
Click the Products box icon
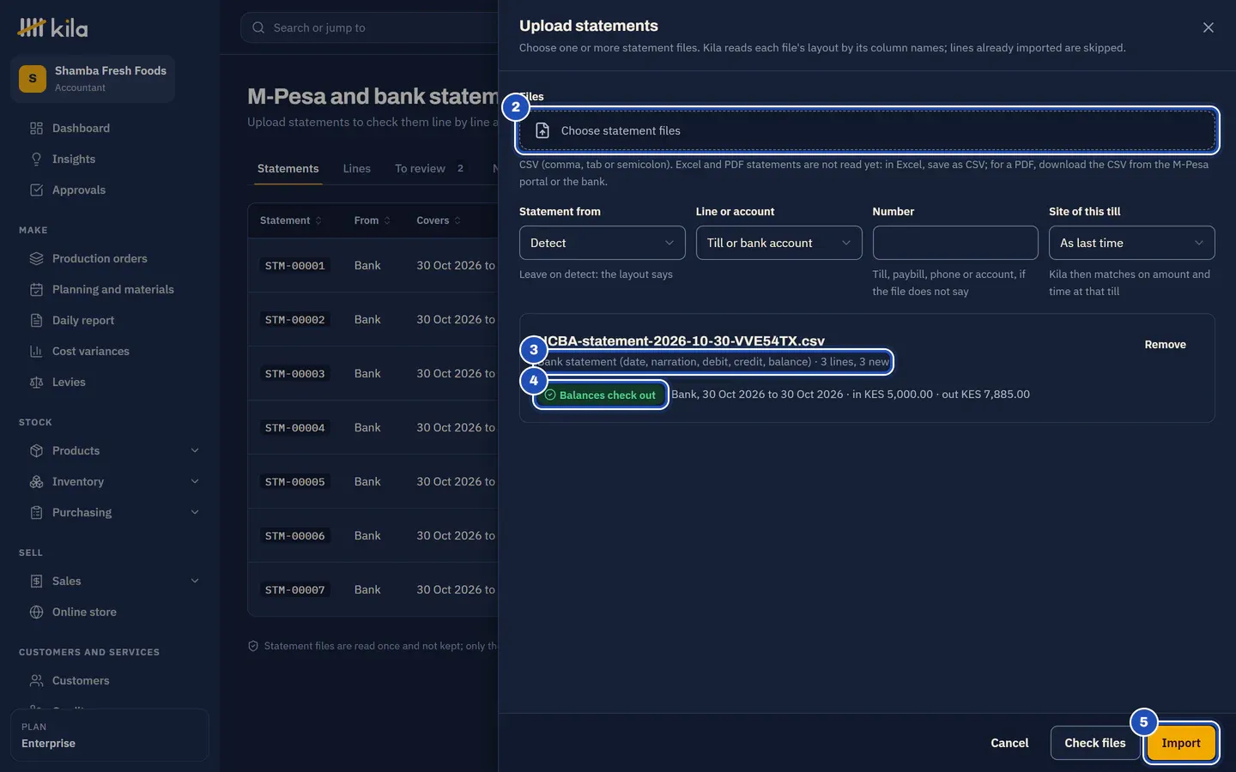(x=36, y=450)
